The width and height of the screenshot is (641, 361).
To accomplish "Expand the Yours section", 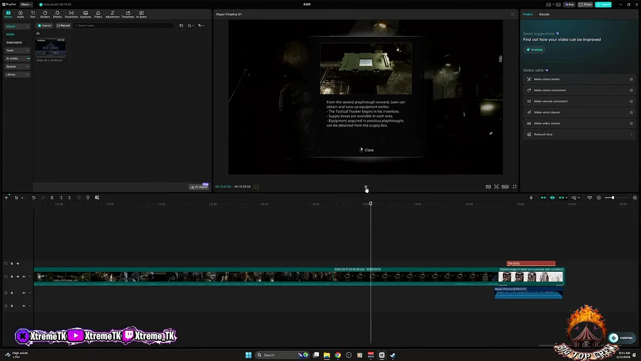I will point(18,50).
